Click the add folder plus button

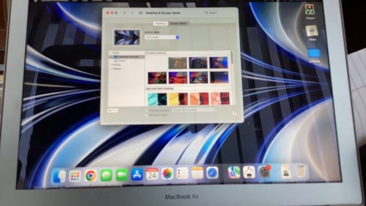click(x=110, y=110)
